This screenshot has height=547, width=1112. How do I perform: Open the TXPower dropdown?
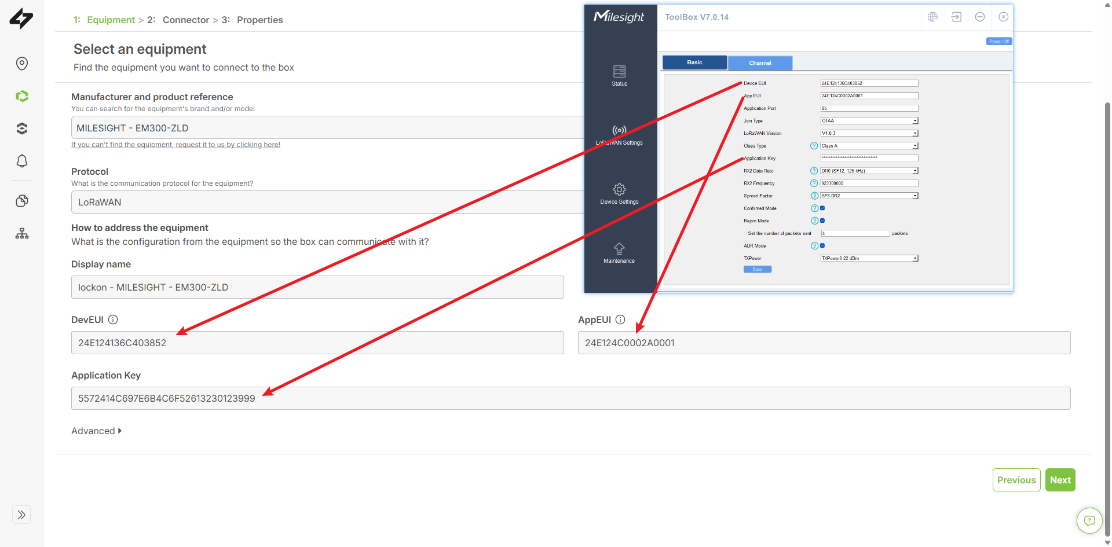click(x=869, y=258)
